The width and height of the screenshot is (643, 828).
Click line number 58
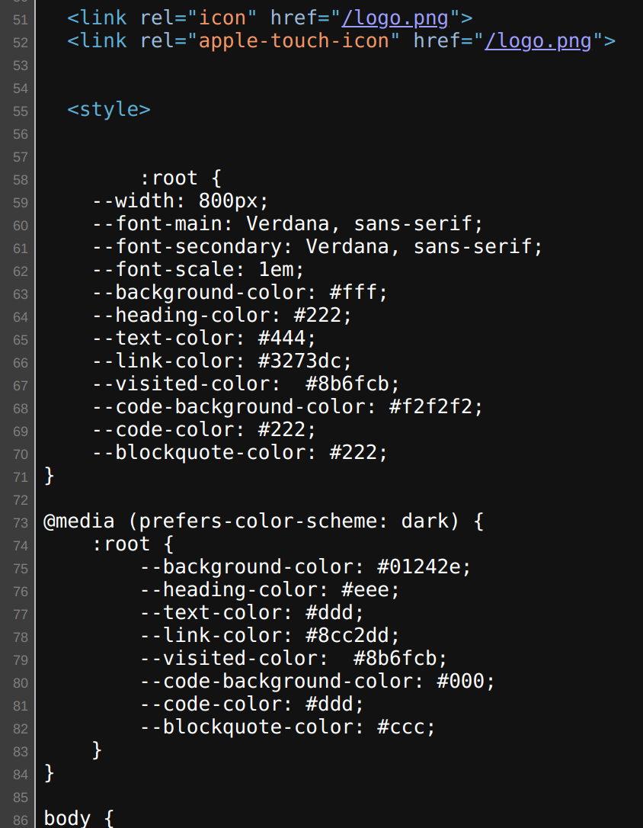pos(21,180)
